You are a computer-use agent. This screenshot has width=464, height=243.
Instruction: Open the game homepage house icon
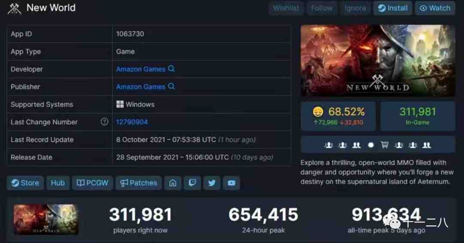tap(173, 183)
